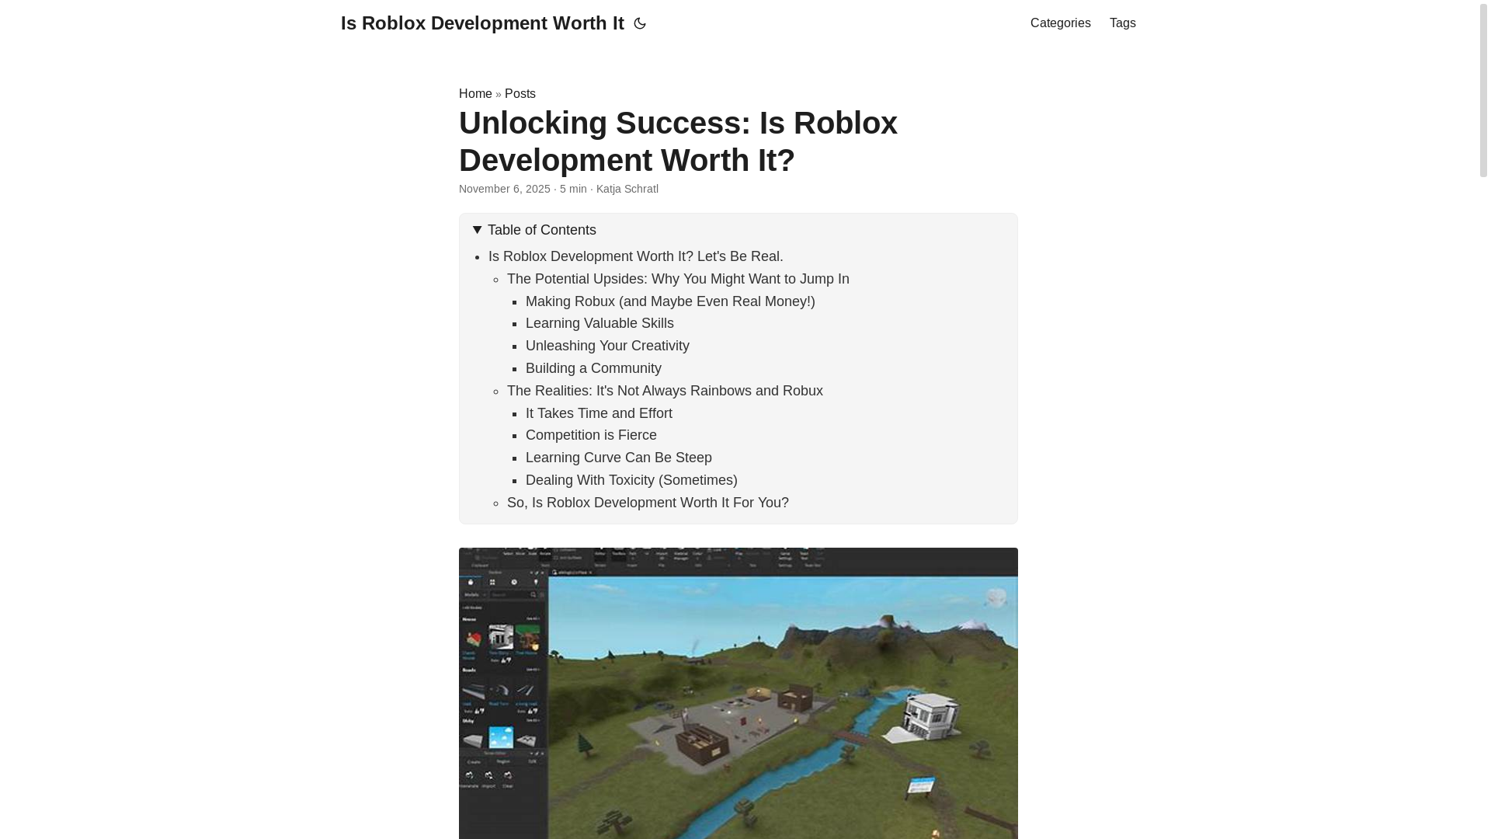Jump to 'The Potential Upsides' section
This screenshot has width=1491, height=839.
click(x=678, y=279)
